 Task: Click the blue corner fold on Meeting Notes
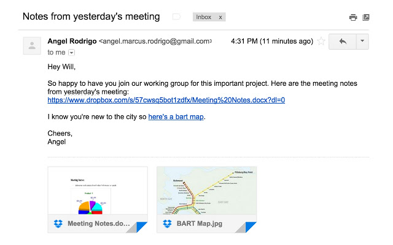coord(142,227)
